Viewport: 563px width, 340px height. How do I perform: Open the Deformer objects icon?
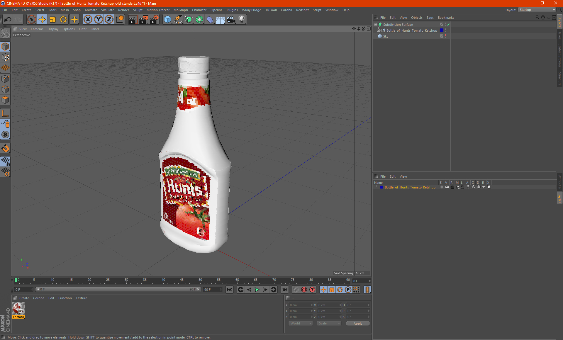210,20
